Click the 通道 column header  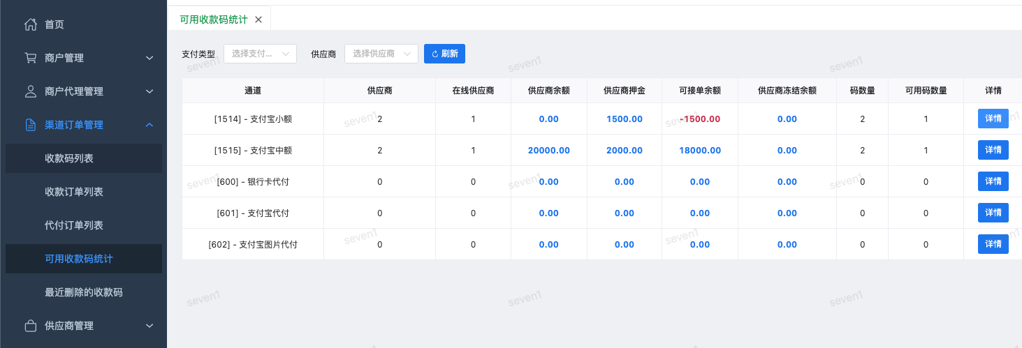[253, 91]
